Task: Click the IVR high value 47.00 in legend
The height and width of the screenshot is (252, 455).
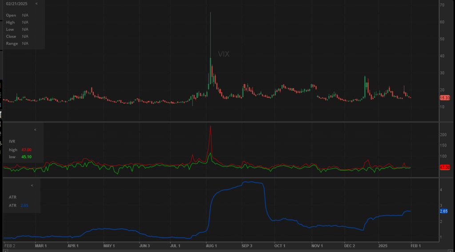Action: (x=26, y=150)
